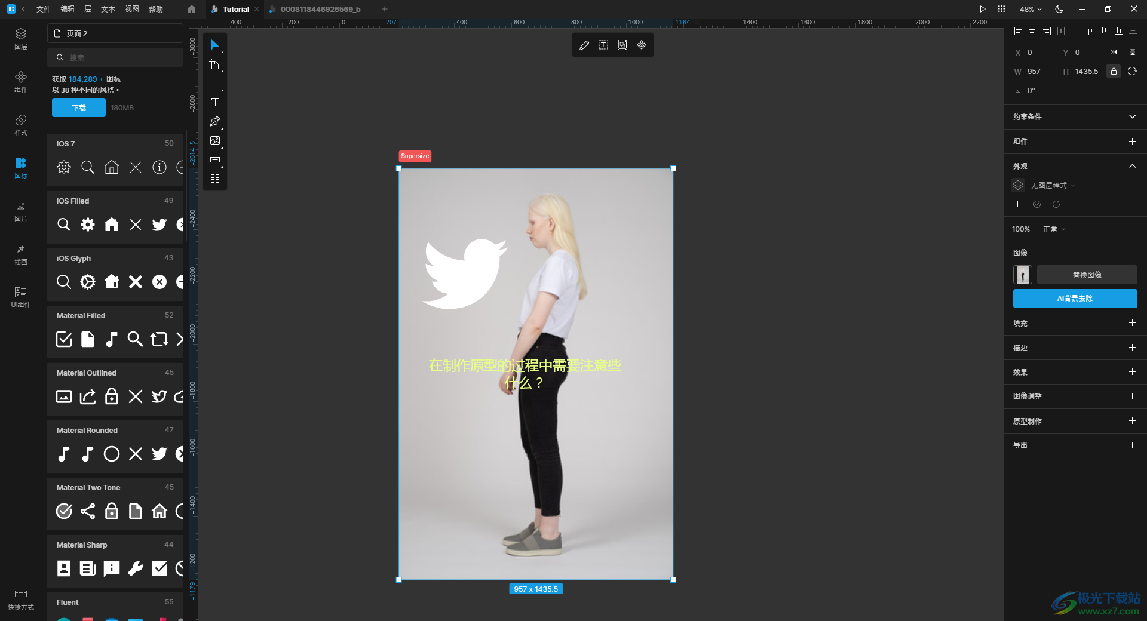Align the selection to the top edge
The image size is (1147, 621).
point(1090,30)
